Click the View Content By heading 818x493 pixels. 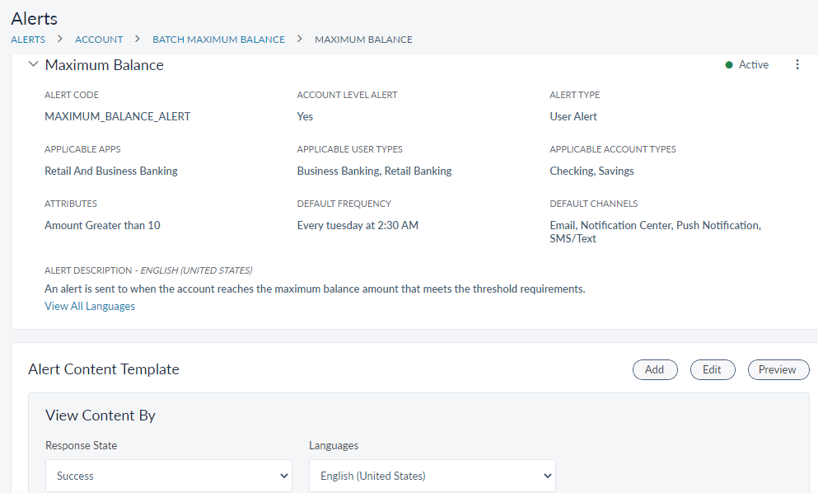(100, 416)
